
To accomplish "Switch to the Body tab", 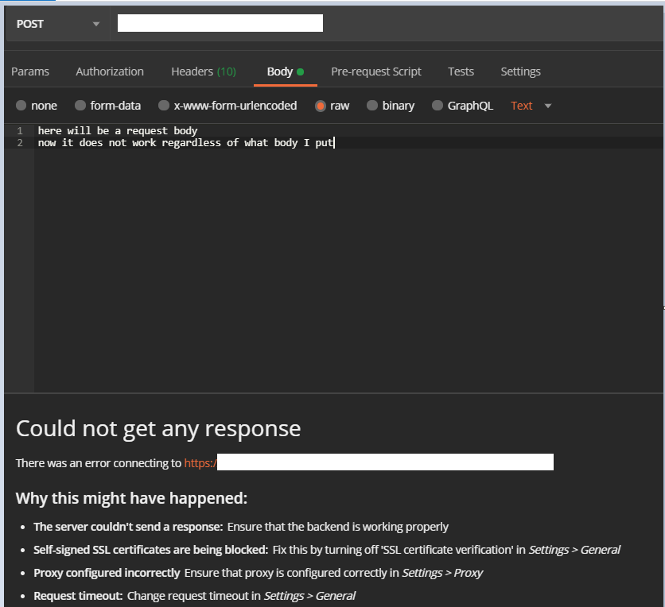I will pyautogui.click(x=280, y=71).
